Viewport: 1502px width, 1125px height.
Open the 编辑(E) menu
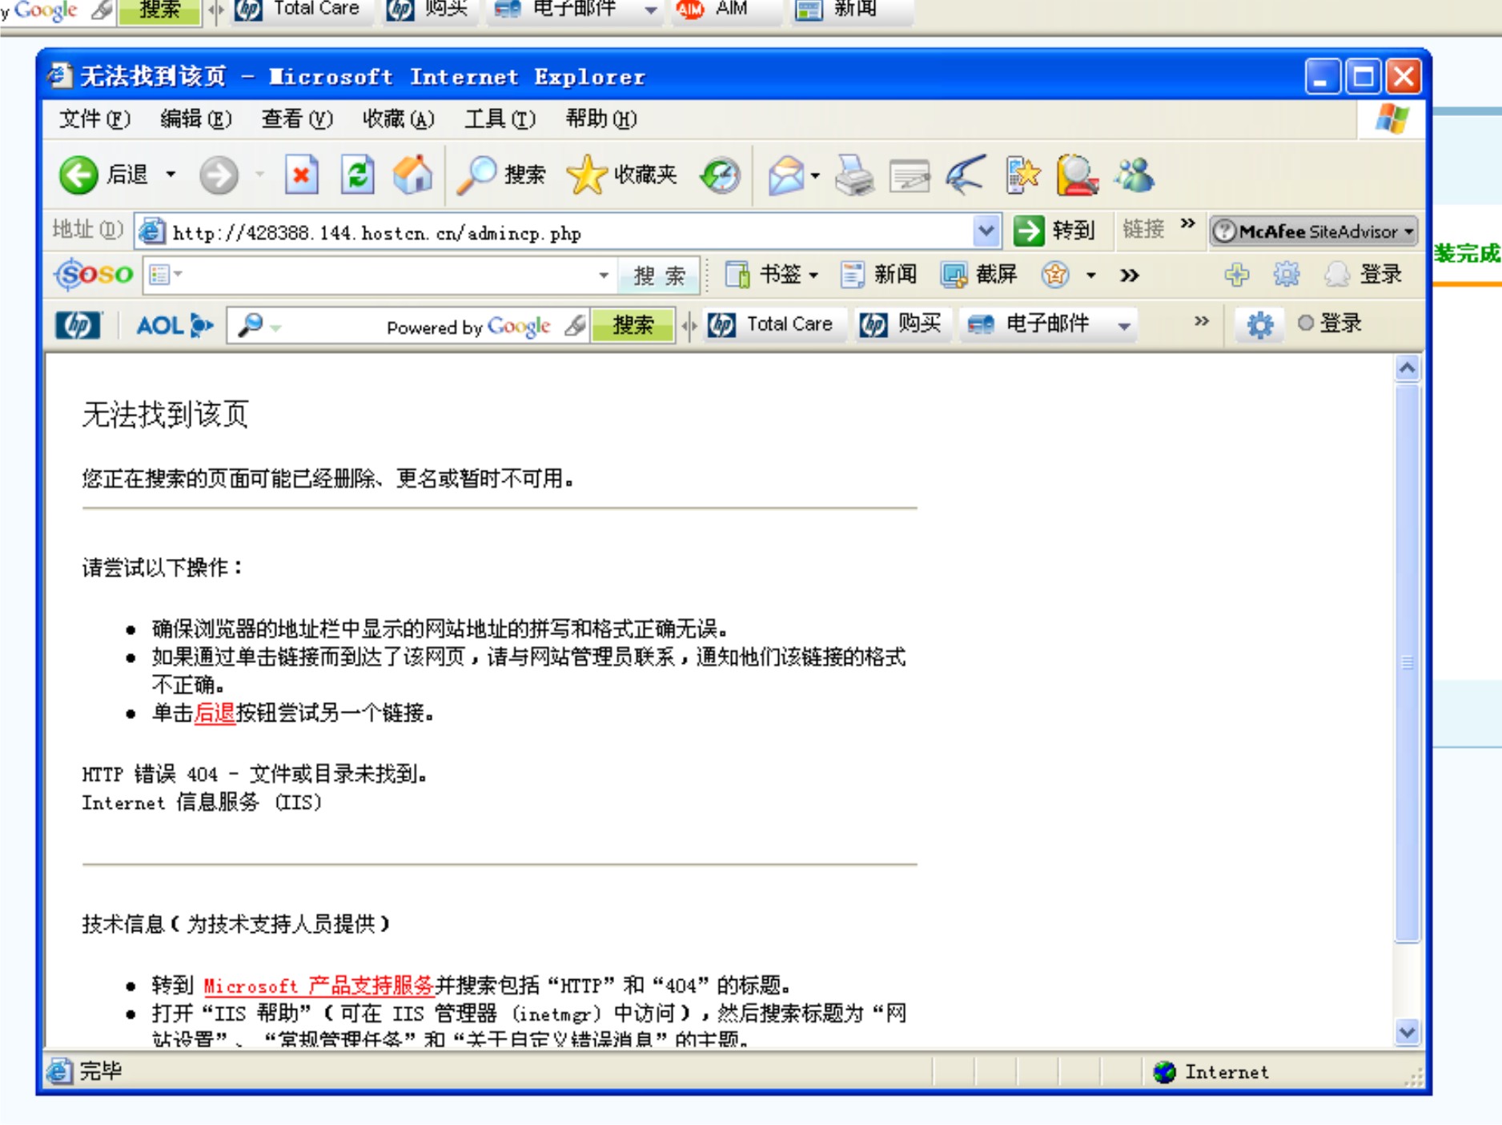pos(196,119)
